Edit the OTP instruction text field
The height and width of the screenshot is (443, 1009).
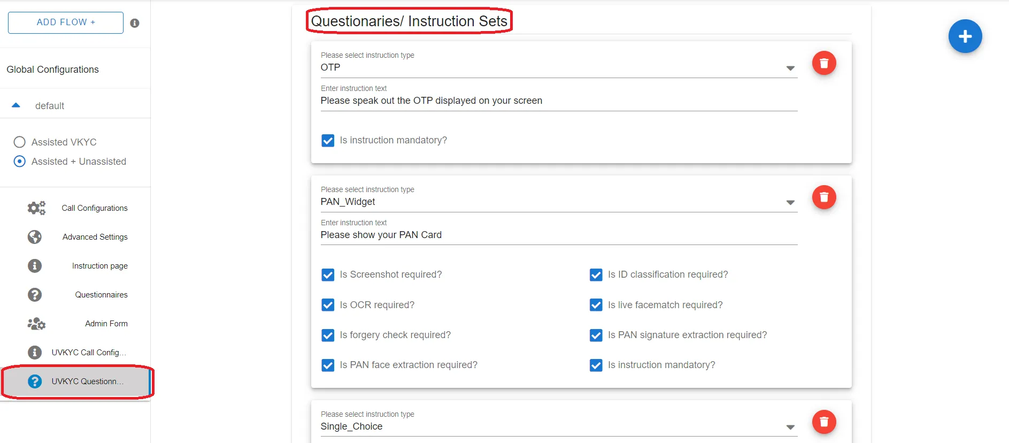click(559, 101)
